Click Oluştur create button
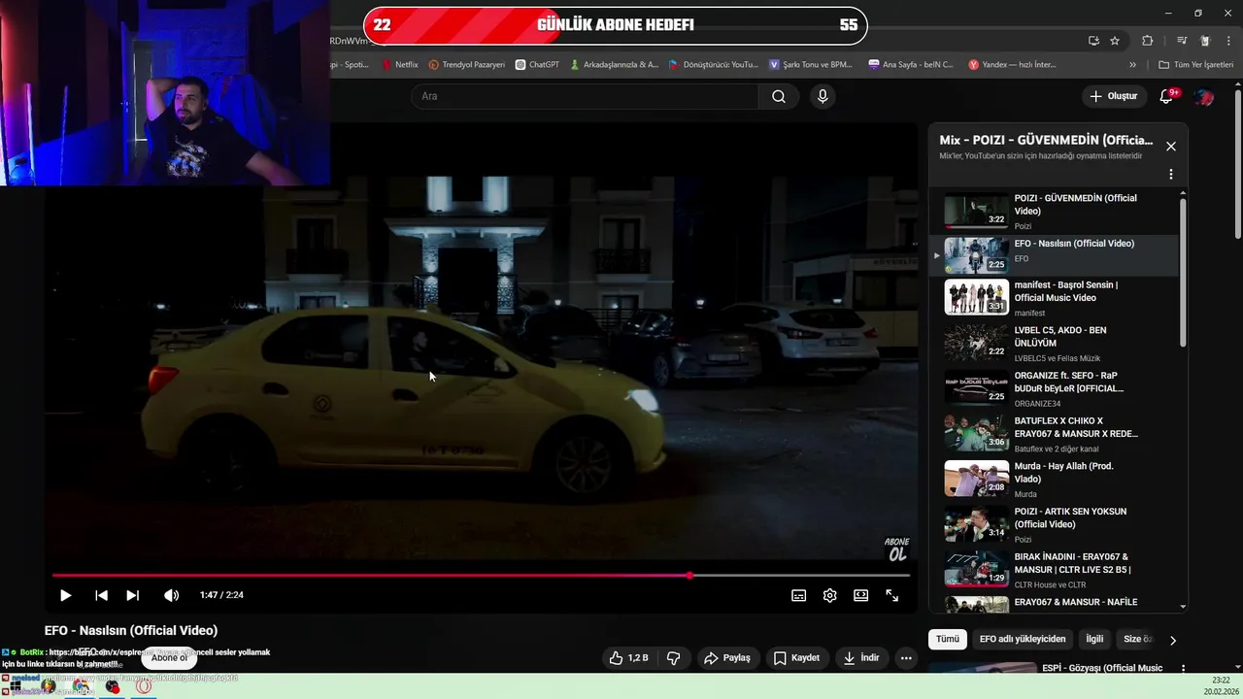This screenshot has height=699, width=1243. click(1113, 96)
